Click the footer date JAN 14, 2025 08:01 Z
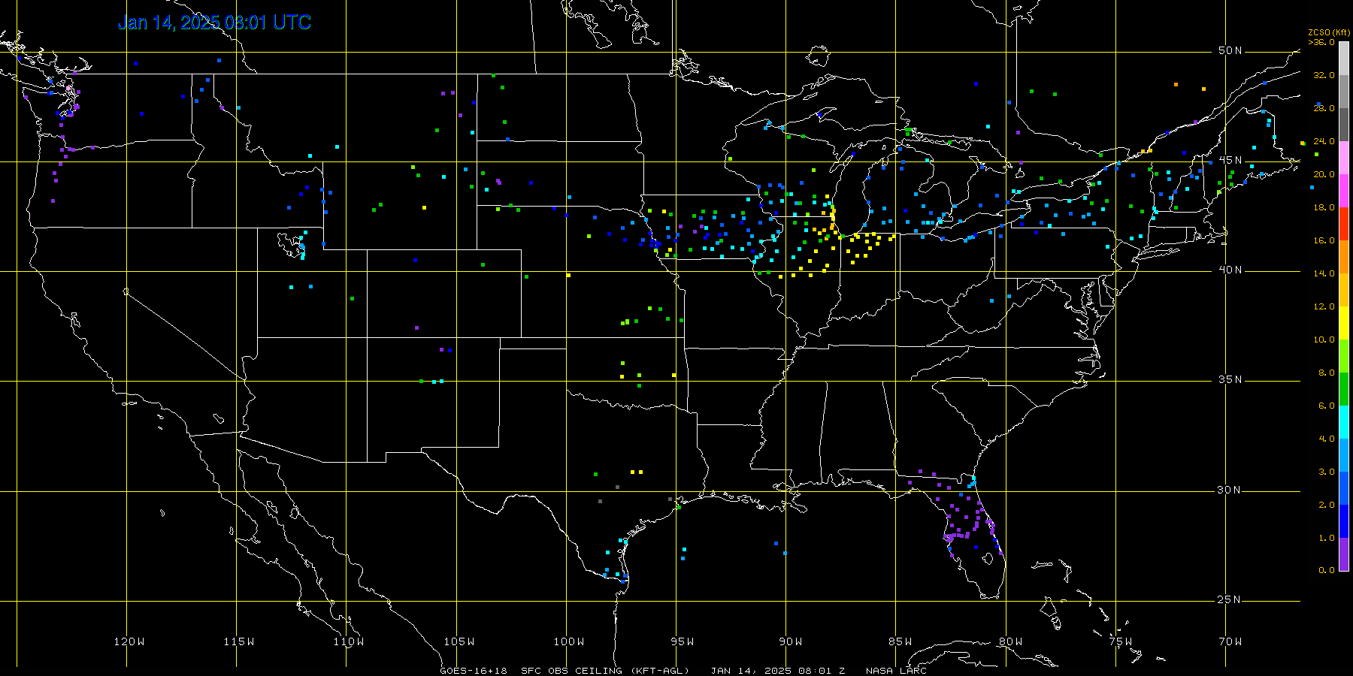The image size is (1353, 676). (x=778, y=671)
